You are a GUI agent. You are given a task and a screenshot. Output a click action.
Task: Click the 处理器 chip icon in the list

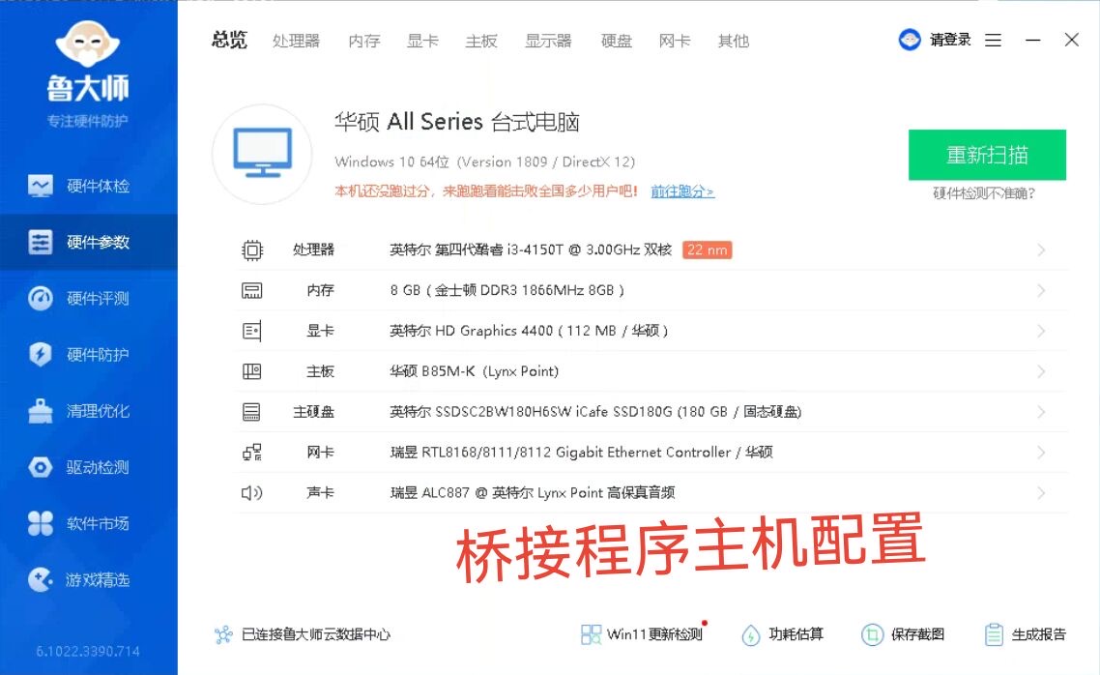tap(252, 249)
